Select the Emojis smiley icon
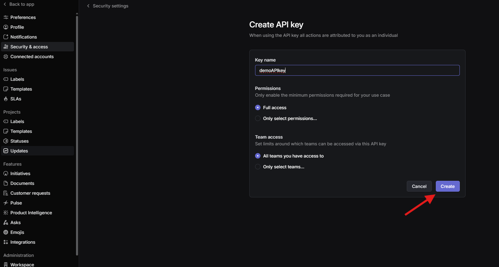The height and width of the screenshot is (267, 499). pos(5,232)
